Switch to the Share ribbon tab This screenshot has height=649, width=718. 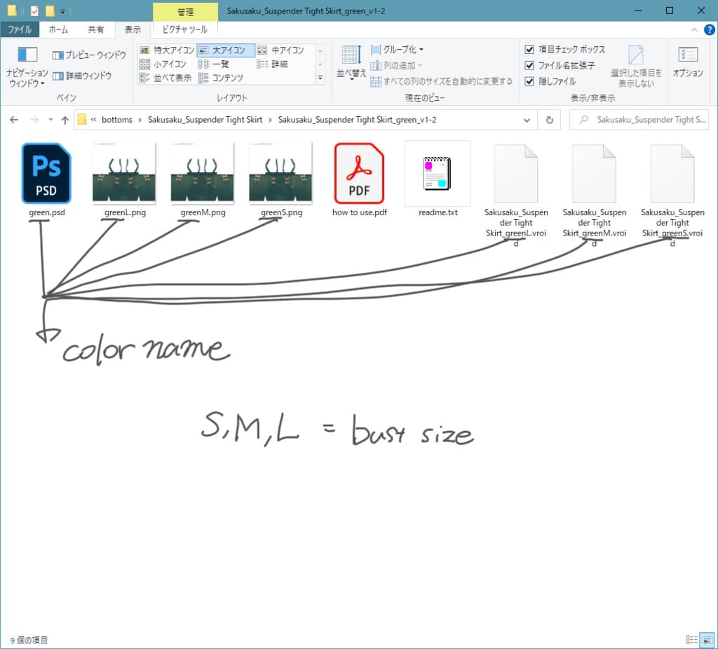[x=95, y=29]
